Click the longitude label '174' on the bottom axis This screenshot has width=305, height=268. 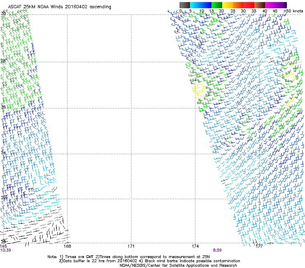pyautogui.click(x=195, y=246)
